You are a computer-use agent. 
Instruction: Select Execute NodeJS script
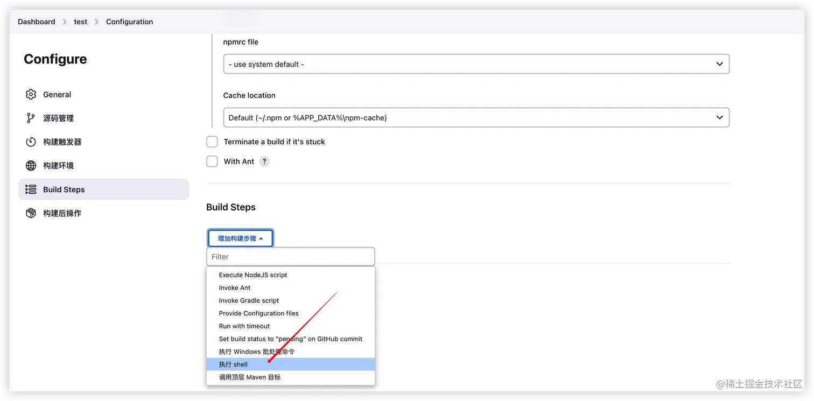pos(291,275)
